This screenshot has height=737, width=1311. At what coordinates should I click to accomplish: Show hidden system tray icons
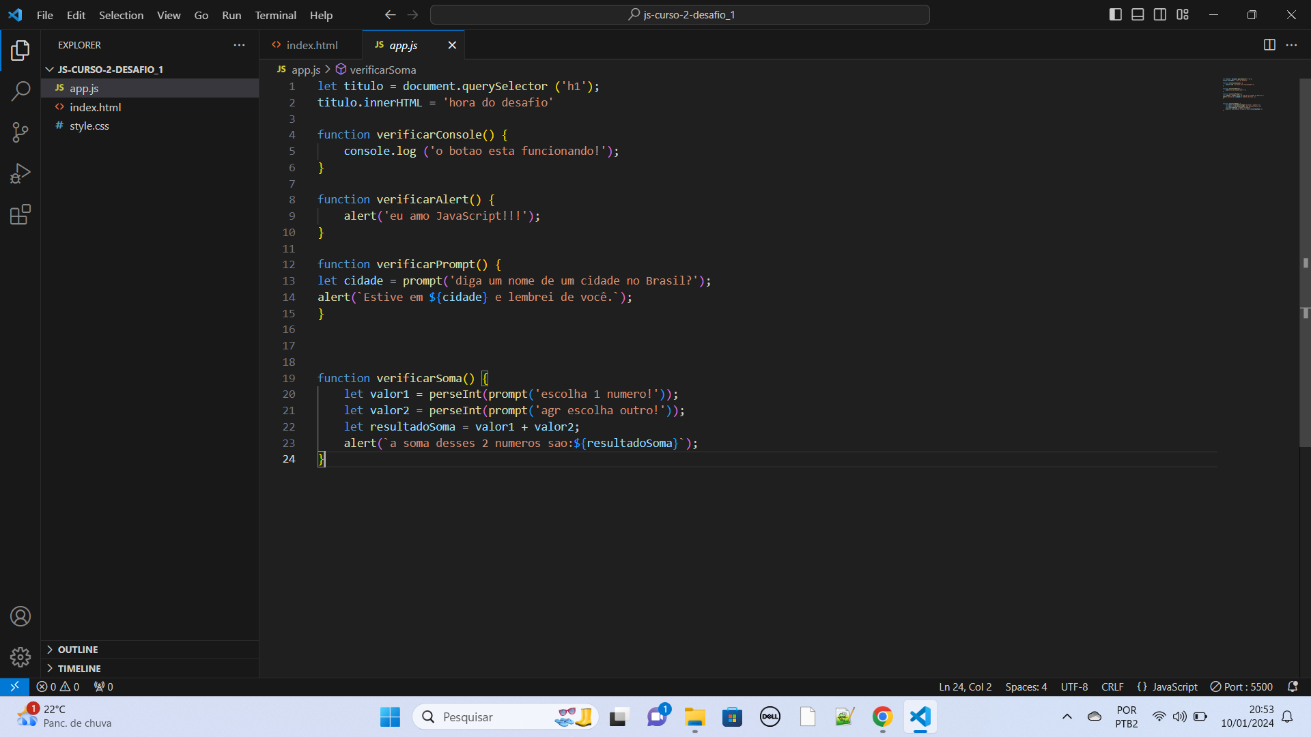click(x=1067, y=717)
